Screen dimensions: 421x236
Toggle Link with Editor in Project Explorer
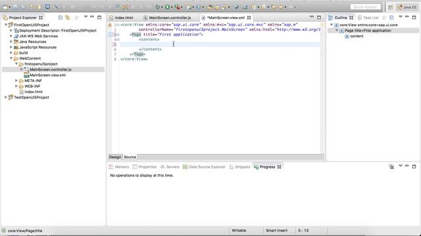[67, 18]
